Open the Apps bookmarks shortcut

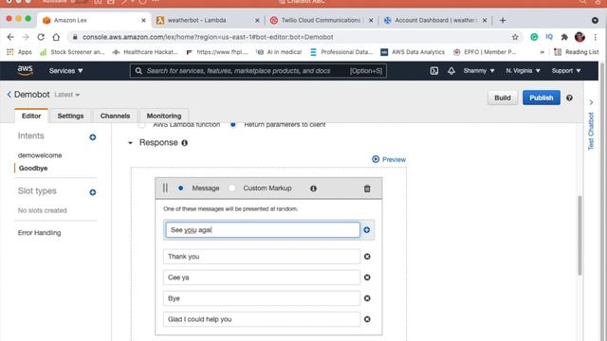pyautogui.click(x=19, y=52)
